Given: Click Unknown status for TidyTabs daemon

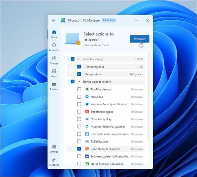Looking at the screenshot, I should tap(137, 89).
